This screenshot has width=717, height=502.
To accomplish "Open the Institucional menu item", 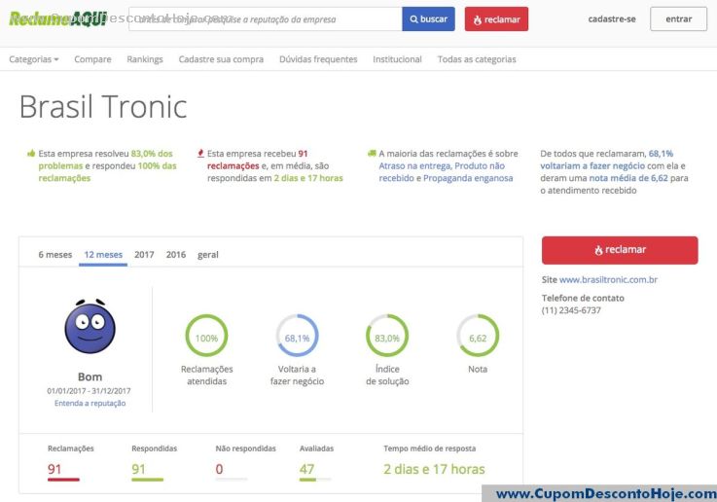I will [397, 59].
